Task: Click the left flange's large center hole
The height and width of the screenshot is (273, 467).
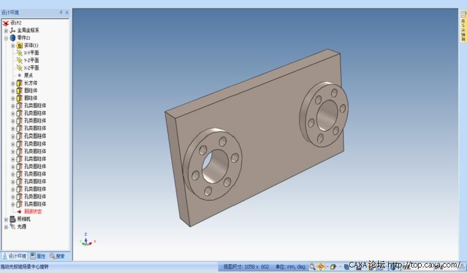Action: (x=215, y=166)
